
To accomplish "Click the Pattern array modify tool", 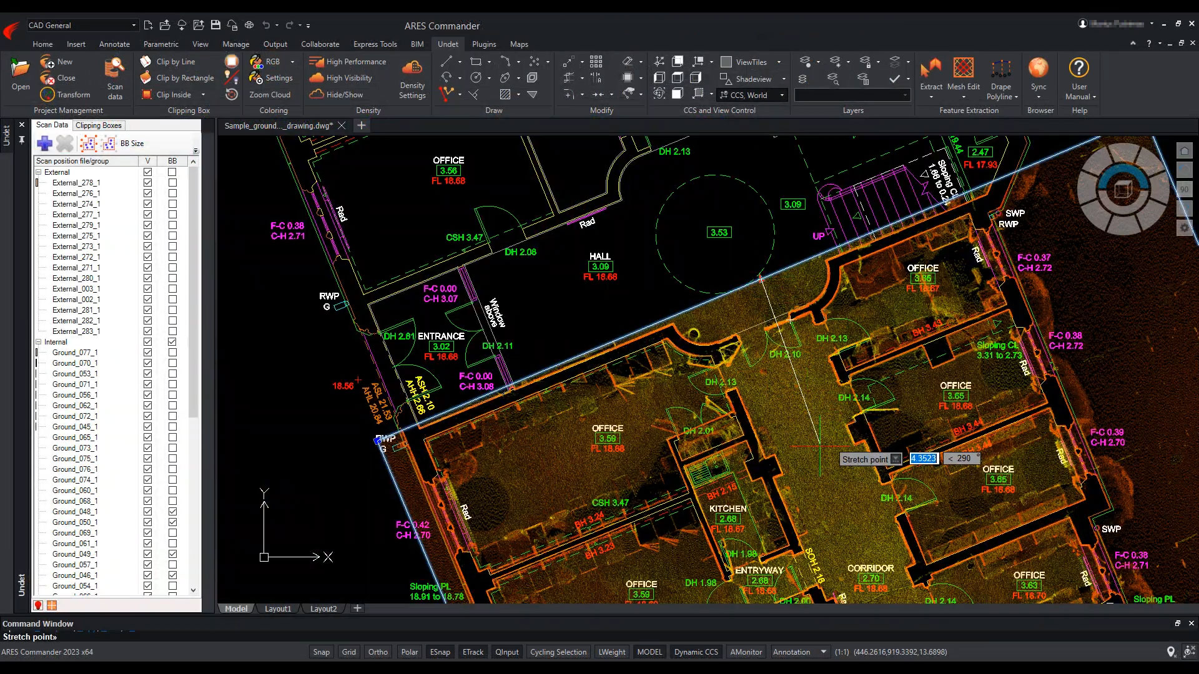I will pos(596,61).
